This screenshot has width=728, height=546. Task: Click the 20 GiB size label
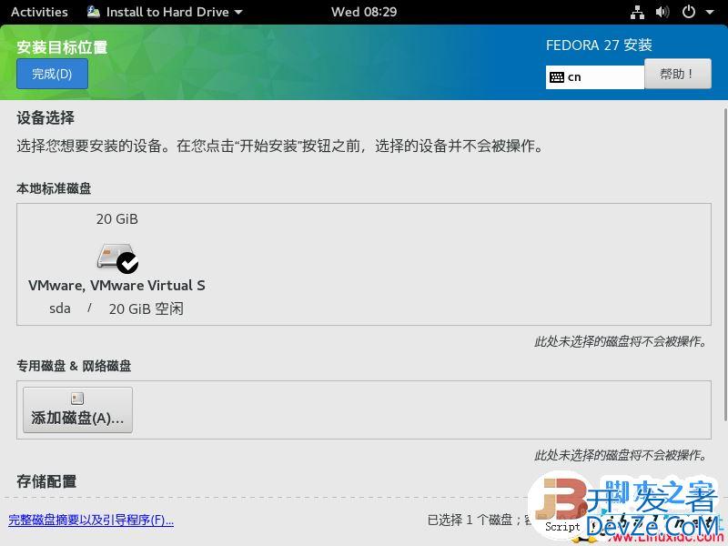117,219
